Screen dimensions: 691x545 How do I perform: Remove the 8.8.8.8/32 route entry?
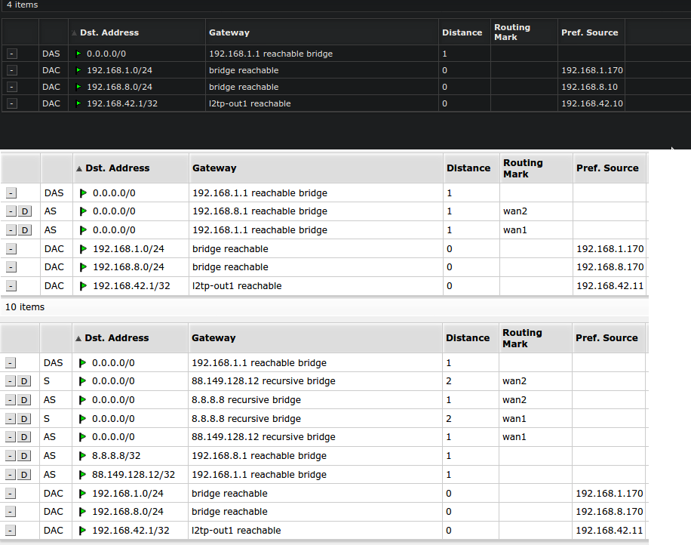11,456
